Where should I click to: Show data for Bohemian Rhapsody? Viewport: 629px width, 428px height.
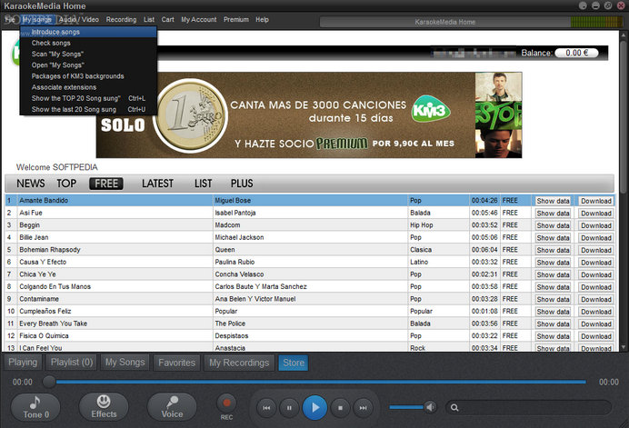click(553, 250)
